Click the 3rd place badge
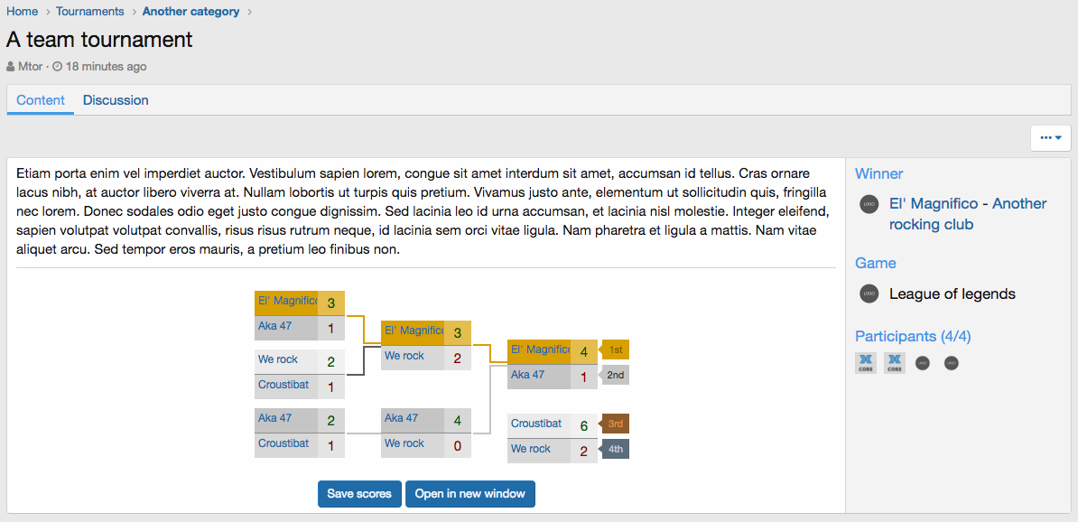Viewport: 1078px width, 522px height. click(615, 424)
